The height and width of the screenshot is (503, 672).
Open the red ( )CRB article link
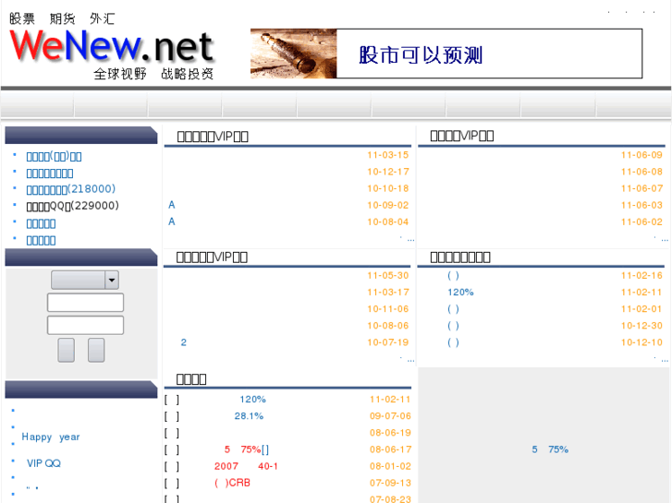[232, 483]
